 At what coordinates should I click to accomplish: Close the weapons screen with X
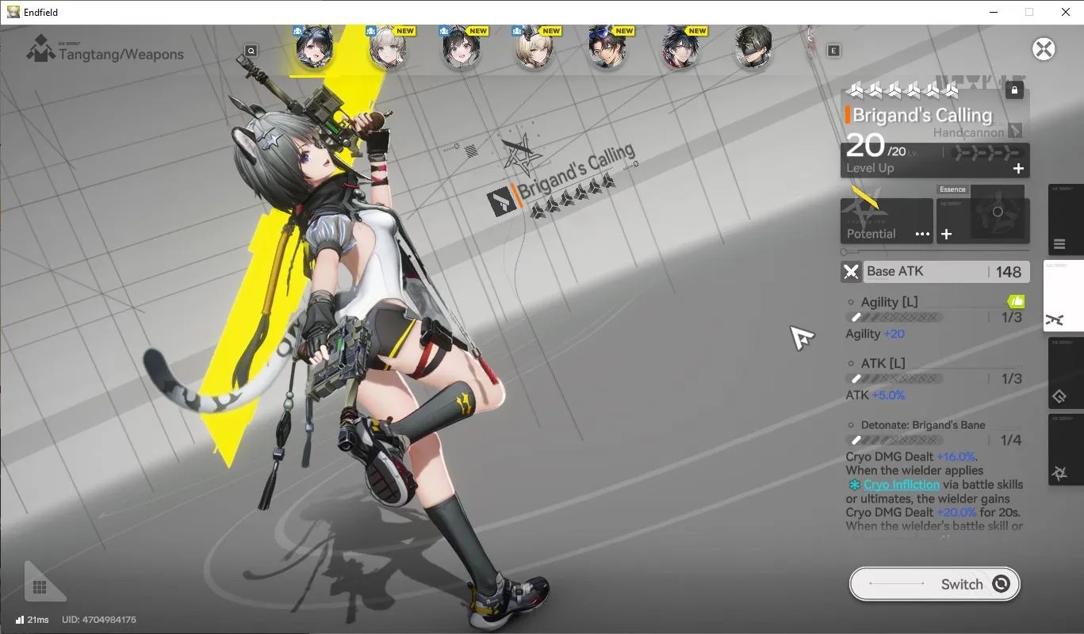coord(1044,49)
